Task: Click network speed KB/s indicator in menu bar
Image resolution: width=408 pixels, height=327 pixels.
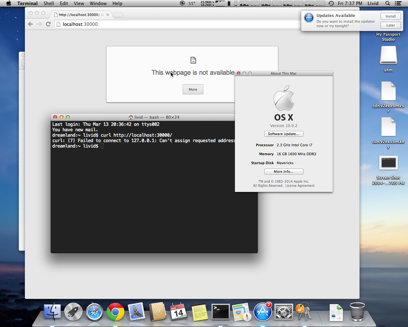Action: pyautogui.click(x=207, y=3)
